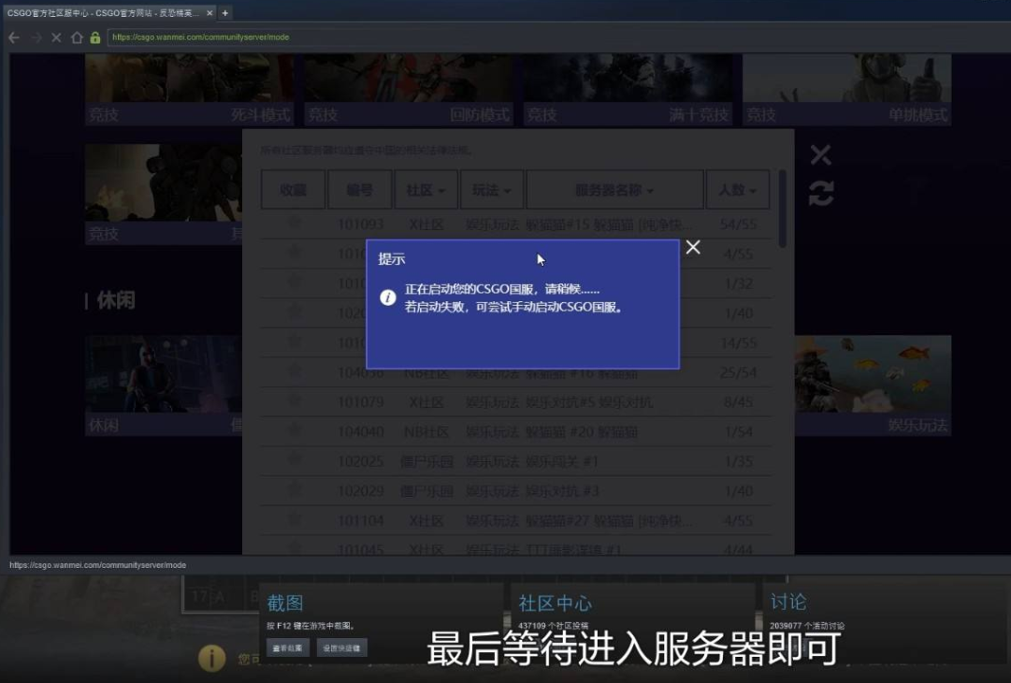Viewport: 1011px width, 683px height.
Task: Click the 休闲 section heading
Action: (116, 300)
